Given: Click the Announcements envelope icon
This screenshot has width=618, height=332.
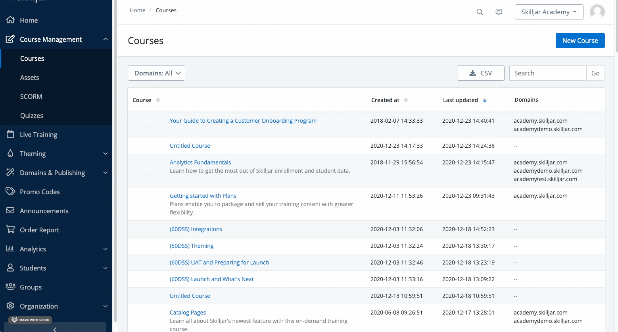Looking at the screenshot, I should 10,210.
